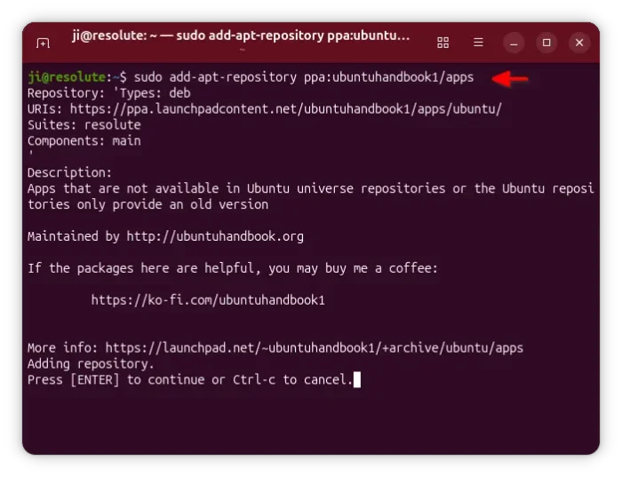Image resolution: width=622 pixels, height=477 pixels.
Task: Close the terminal window
Action: (x=579, y=43)
